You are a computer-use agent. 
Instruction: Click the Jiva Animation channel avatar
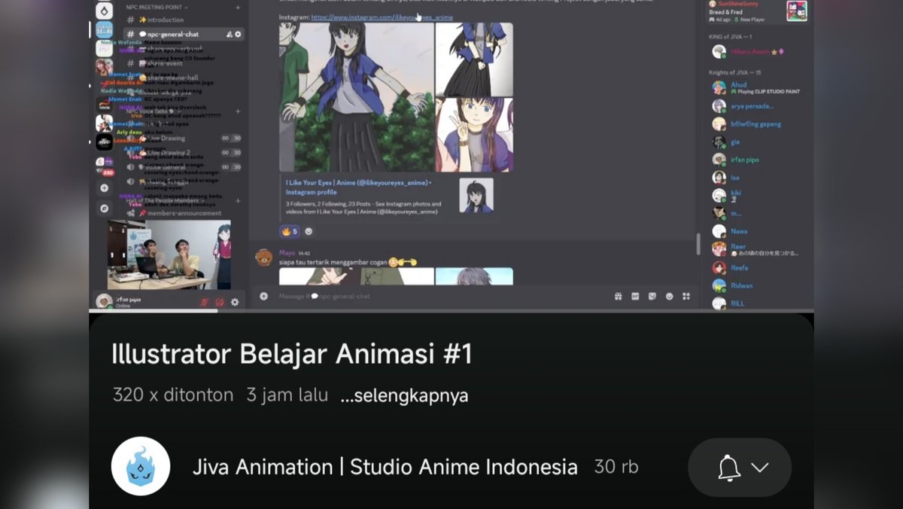point(141,466)
